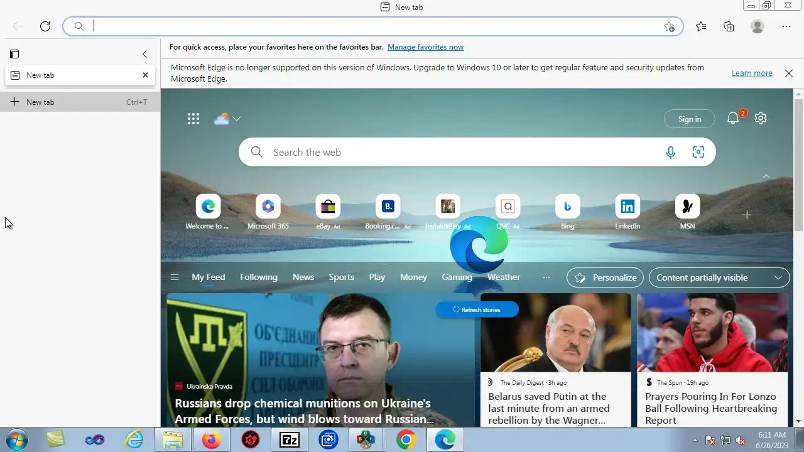Switch to the Following tab
This screenshot has height=452, width=804.
(x=259, y=277)
